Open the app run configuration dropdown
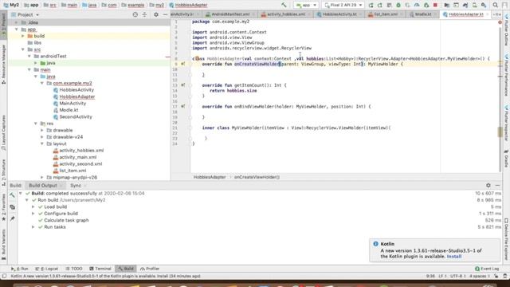 [306, 6]
